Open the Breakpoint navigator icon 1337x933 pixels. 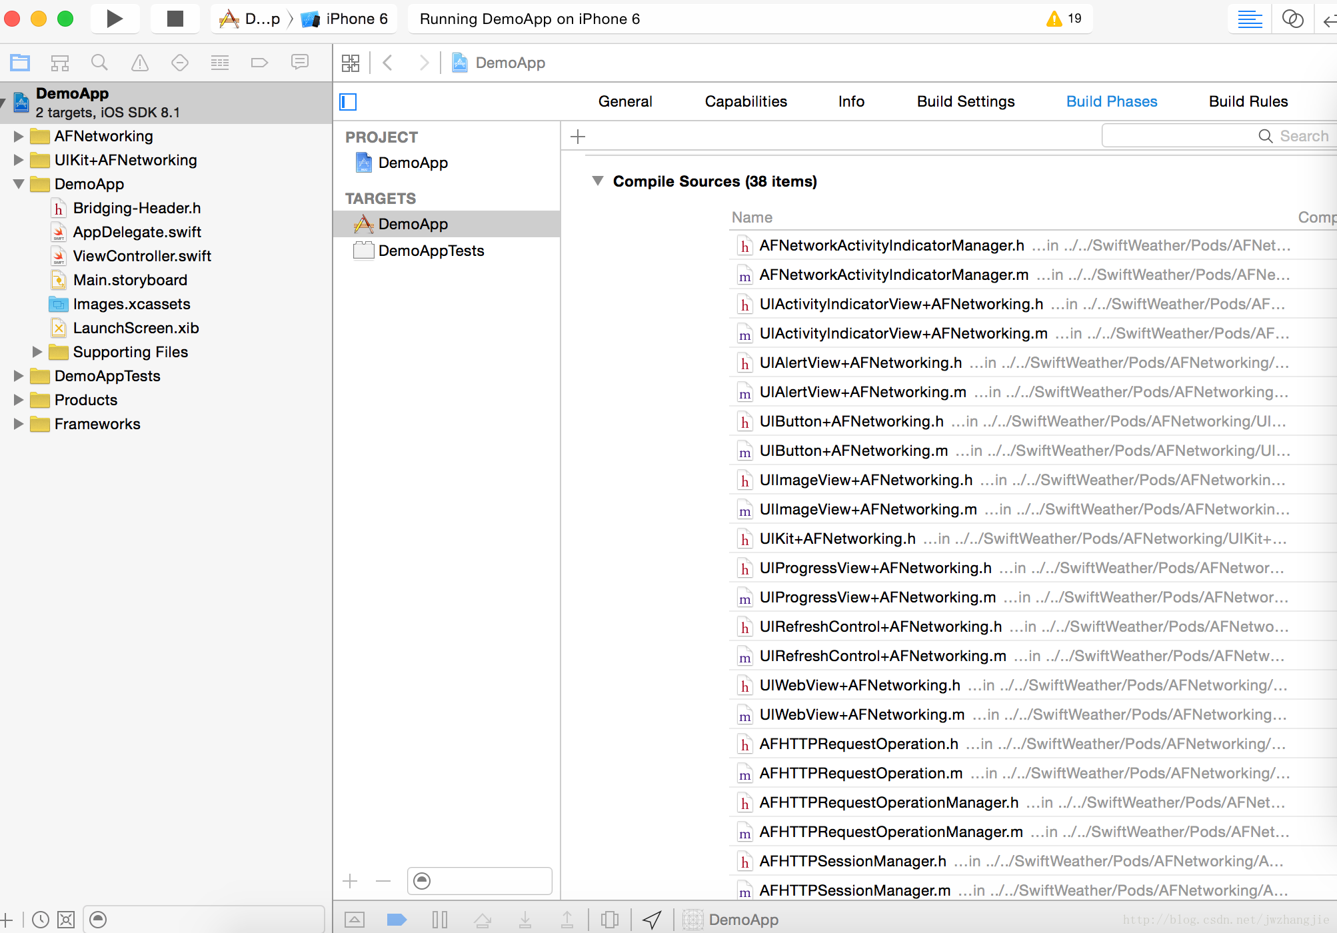[x=260, y=63]
